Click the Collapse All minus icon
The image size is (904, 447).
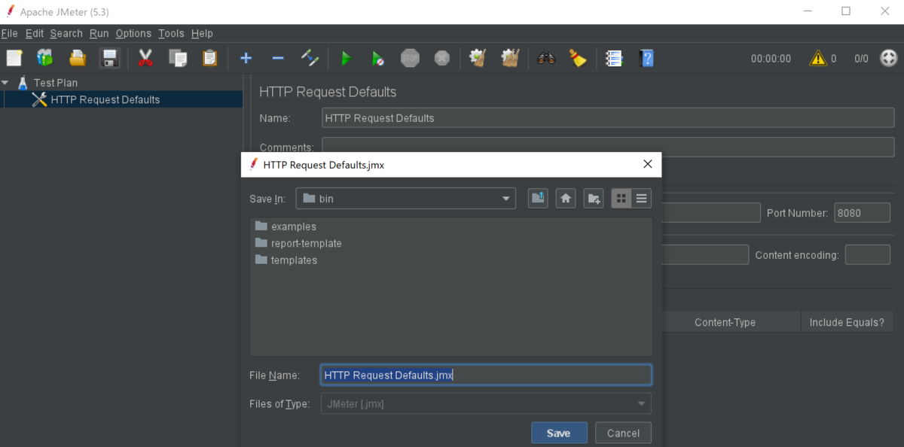tap(278, 58)
